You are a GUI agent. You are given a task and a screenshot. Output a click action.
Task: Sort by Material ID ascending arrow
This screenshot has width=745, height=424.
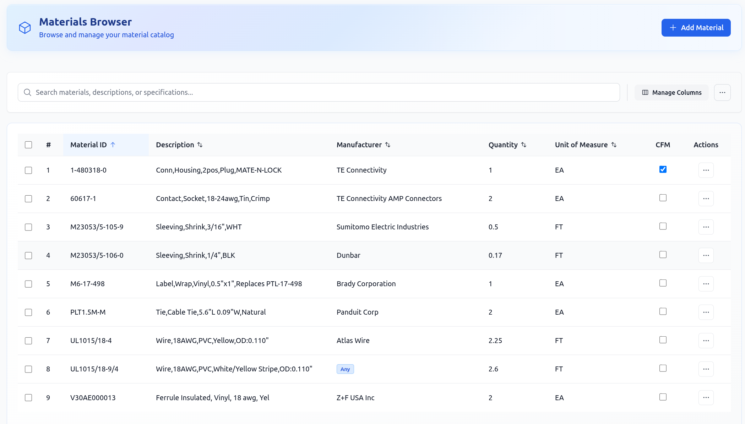pyautogui.click(x=113, y=145)
